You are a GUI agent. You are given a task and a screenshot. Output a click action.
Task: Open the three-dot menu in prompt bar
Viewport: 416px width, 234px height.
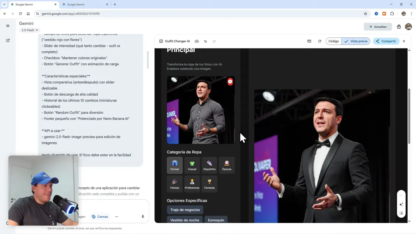pos(116,216)
